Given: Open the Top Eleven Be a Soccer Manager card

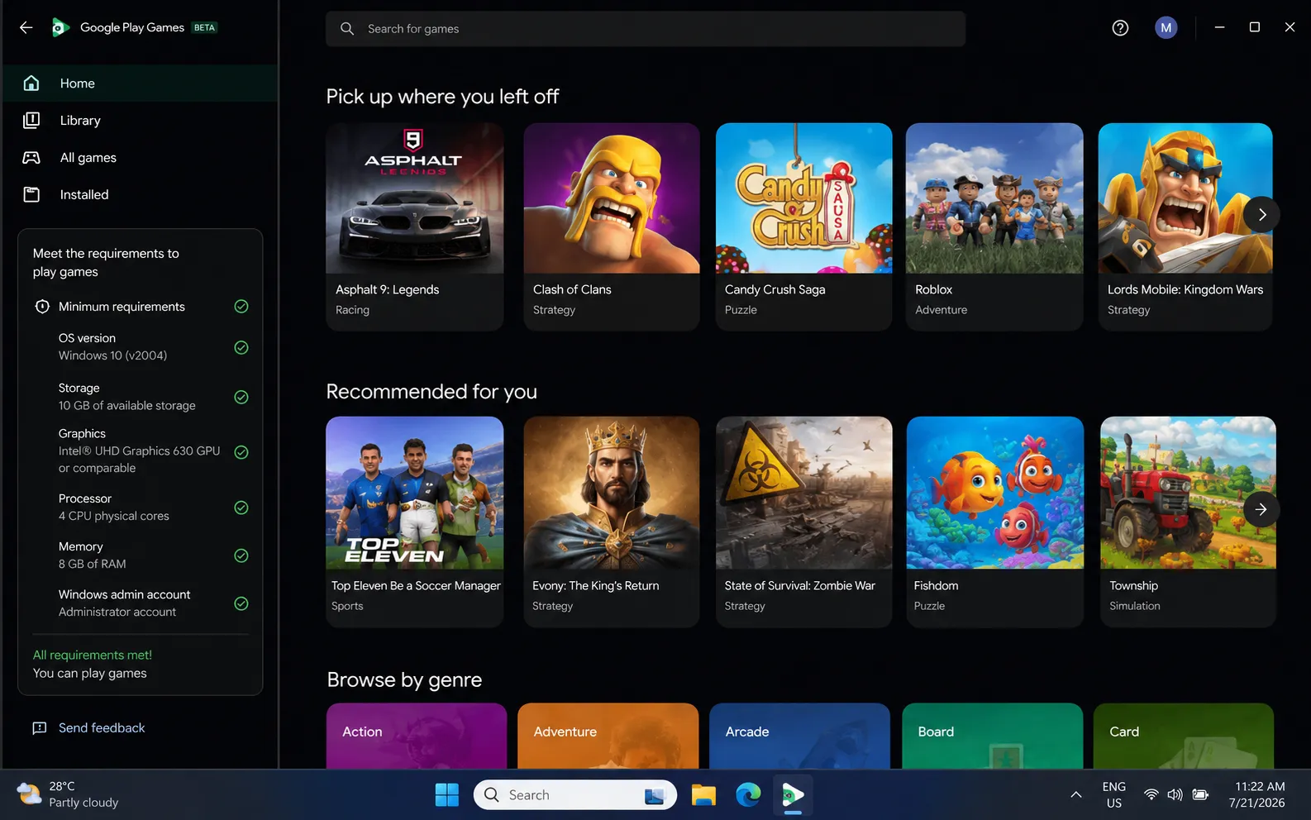Looking at the screenshot, I should point(415,522).
